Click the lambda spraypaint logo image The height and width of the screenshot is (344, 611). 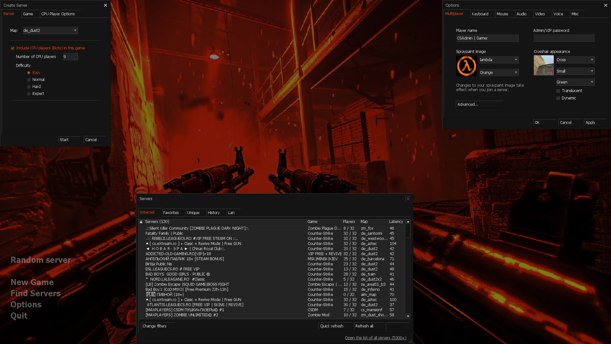tap(466, 66)
